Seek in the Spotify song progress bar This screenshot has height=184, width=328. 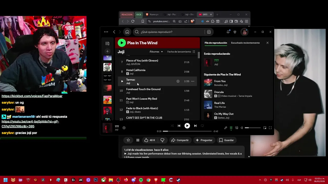[x=187, y=131]
